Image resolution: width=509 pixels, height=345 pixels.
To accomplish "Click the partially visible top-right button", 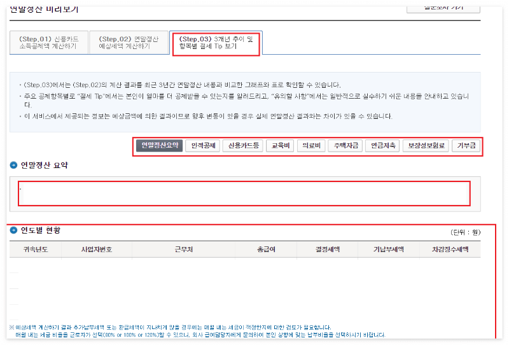I will tap(443, 9).
